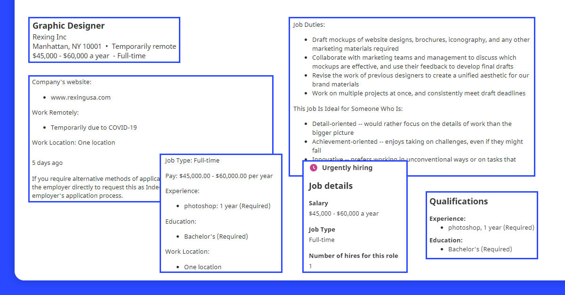Click the salary amount under the Salary label
This screenshot has width=565, height=295.
pyautogui.click(x=344, y=214)
